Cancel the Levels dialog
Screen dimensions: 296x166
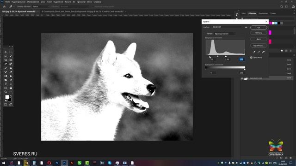click(x=259, y=33)
